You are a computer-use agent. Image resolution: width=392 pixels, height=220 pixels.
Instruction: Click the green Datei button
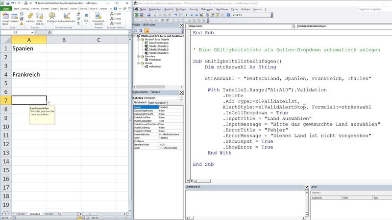tap(5, 8)
